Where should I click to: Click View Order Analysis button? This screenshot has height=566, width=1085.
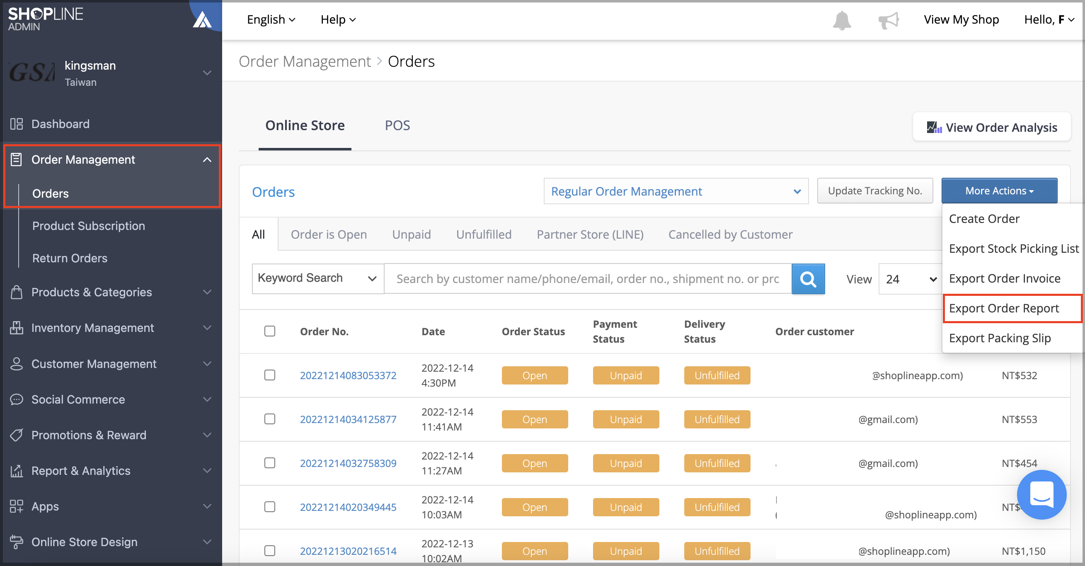pyautogui.click(x=991, y=127)
